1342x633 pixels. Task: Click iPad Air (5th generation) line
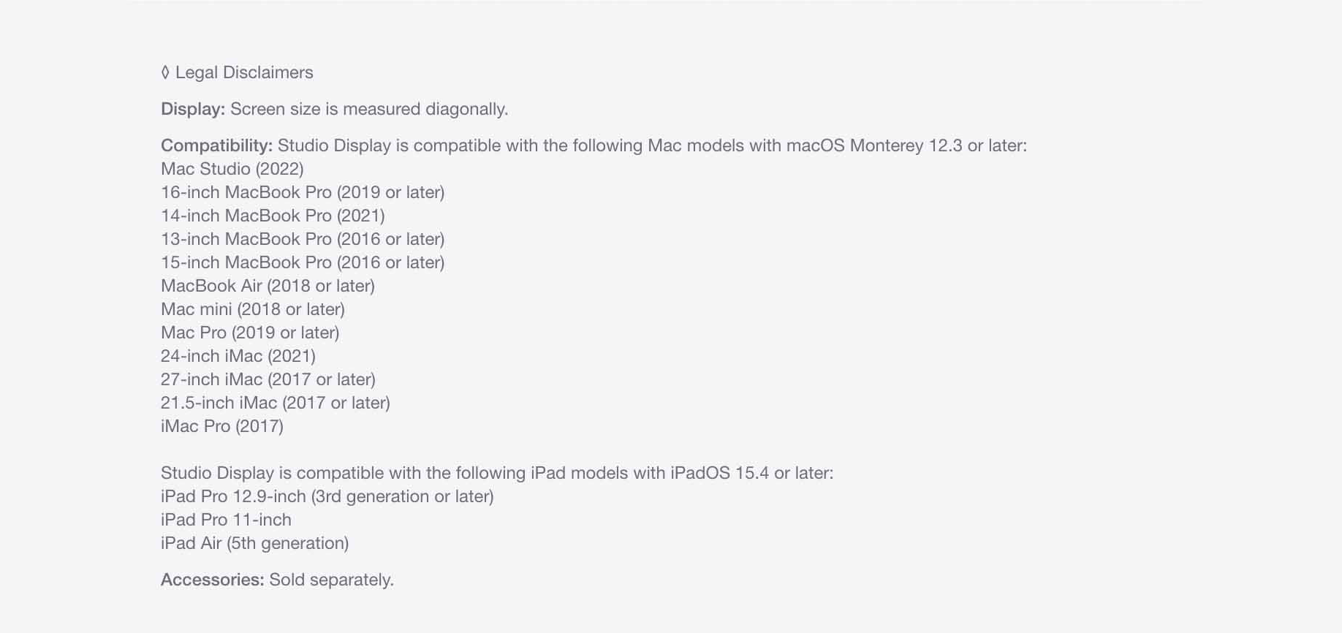pyautogui.click(x=255, y=543)
